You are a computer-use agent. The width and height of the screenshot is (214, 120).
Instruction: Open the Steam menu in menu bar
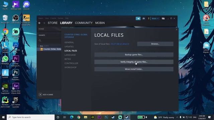pyautogui.click(x=41, y=18)
